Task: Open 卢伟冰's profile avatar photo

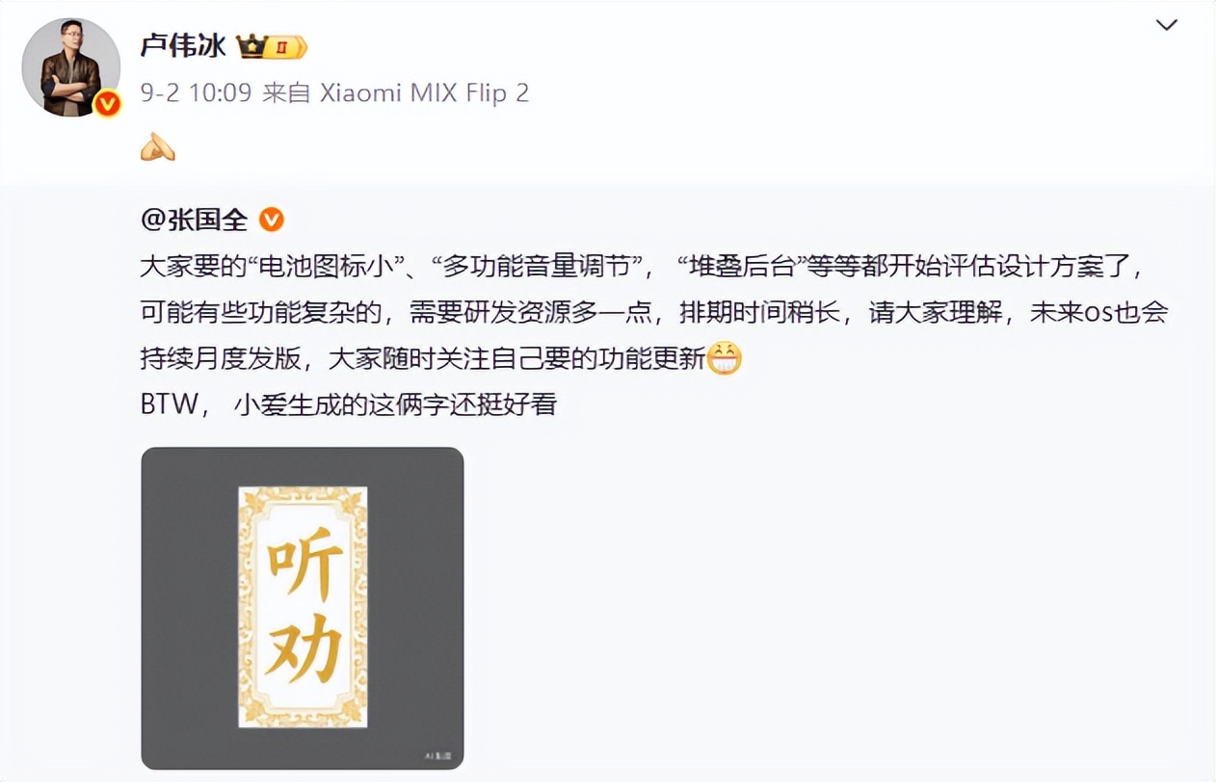Action: click(71, 67)
